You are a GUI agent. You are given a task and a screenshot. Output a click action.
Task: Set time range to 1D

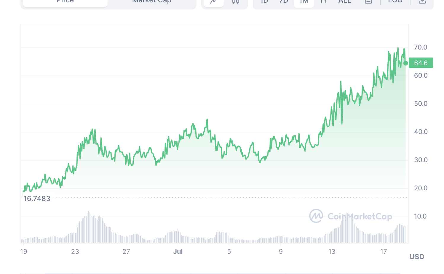pyautogui.click(x=264, y=1)
